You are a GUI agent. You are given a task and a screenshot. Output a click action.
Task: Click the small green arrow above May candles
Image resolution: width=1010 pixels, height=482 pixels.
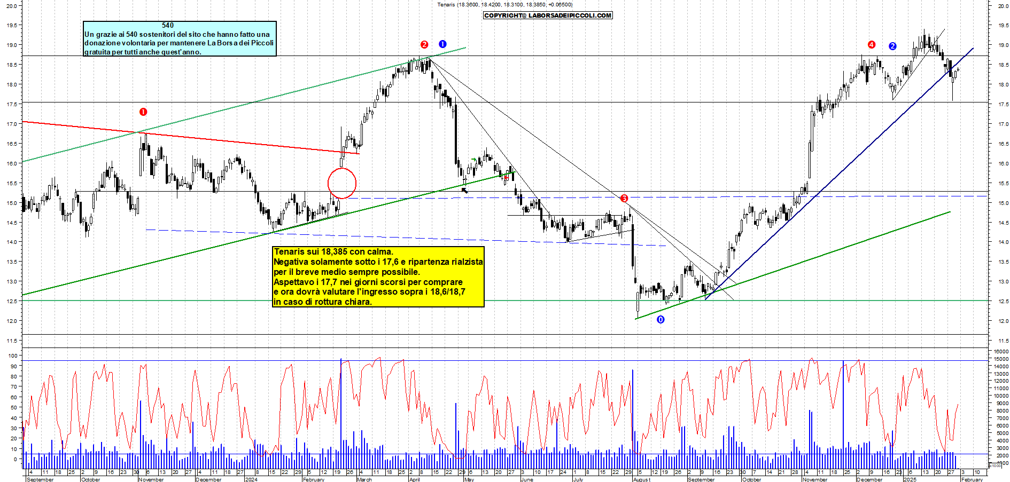[474, 160]
